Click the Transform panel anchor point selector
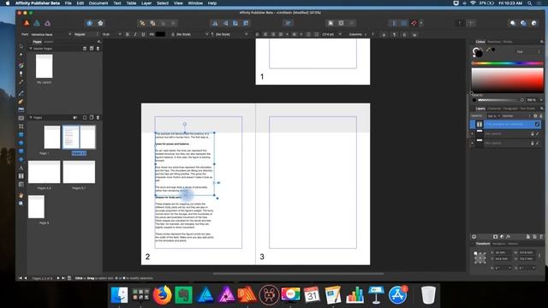Viewport: 548px width, 308px height. [x=479, y=258]
